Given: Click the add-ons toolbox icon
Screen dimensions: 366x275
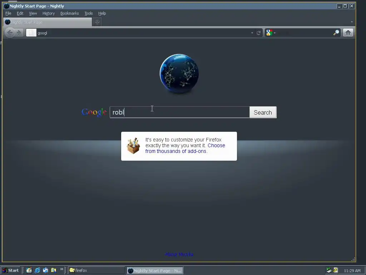Looking at the screenshot, I should click(x=133, y=146).
